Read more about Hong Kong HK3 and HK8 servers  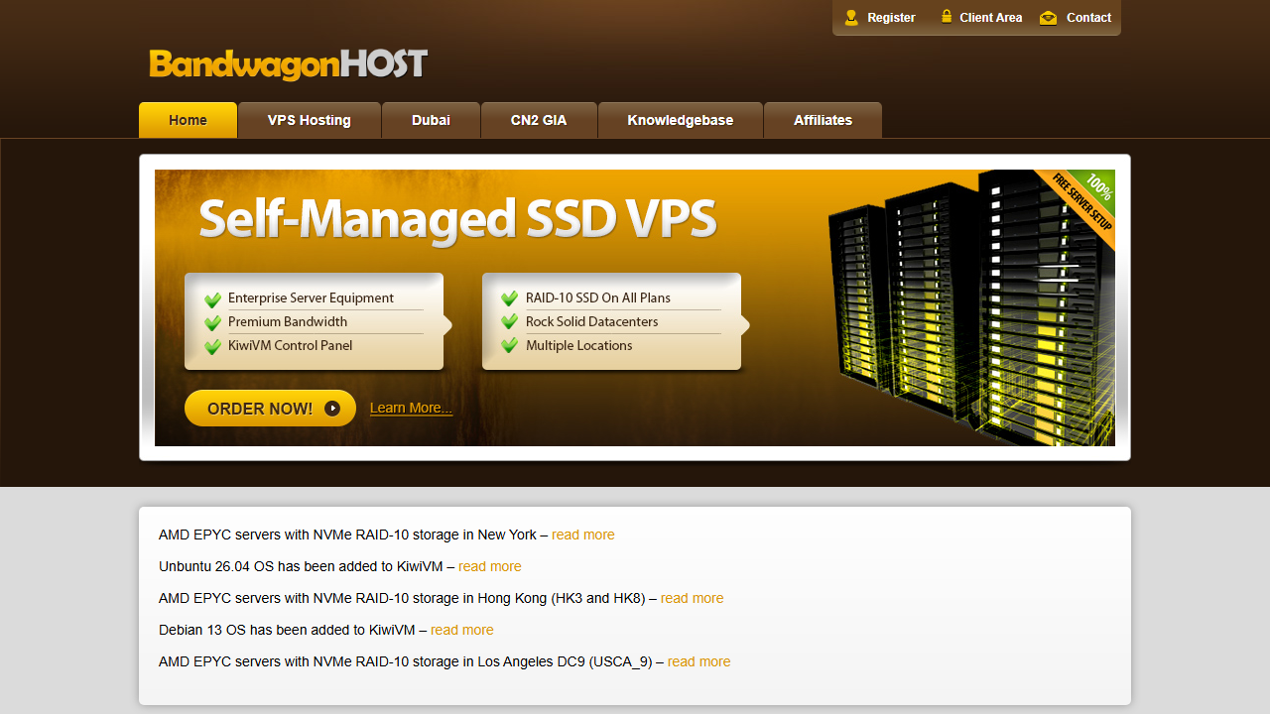693,598
